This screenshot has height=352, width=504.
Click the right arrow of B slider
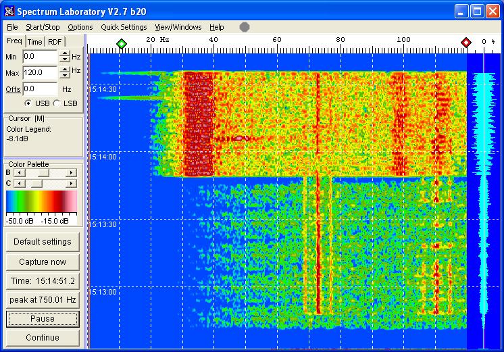pyautogui.click(x=70, y=173)
